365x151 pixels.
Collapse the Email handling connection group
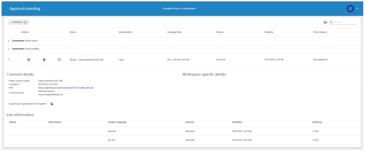[x=9, y=49]
